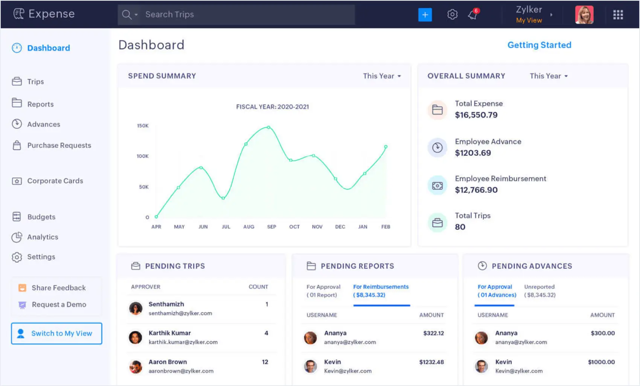Open the user profile picture
Viewport: 640px width, 386px height.
point(584,14)
